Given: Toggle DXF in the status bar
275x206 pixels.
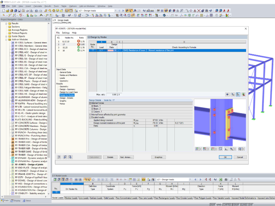Looking at the screenshot, I should (x=250, y=205).
